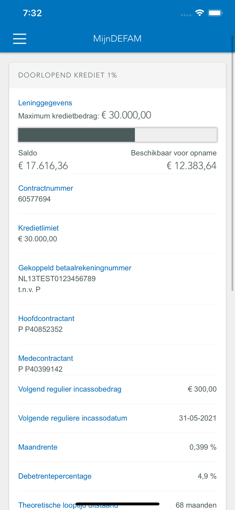Click the Wi-Fi status icon
The image size is (235, 510).
(199, 12)
